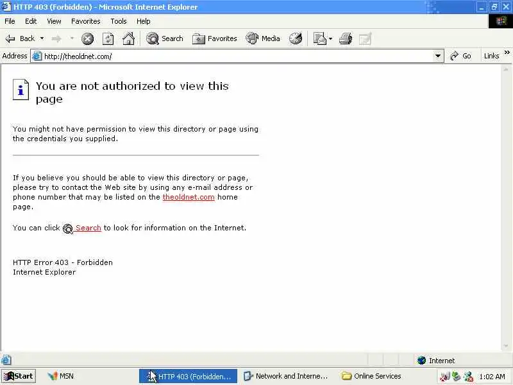Image resolution: width=513 pixels, height=385 pixels.
Task: Switch to Online Services taskbar window
Action: (x=372, y=376)
